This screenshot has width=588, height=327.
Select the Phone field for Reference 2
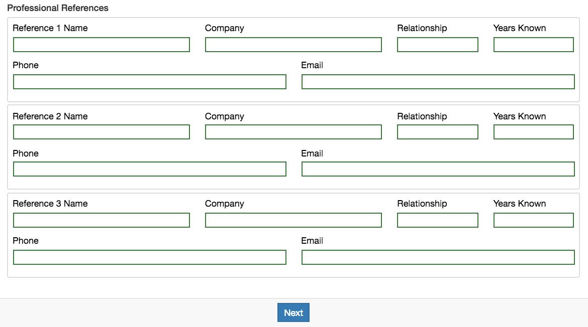(x=149, y=169)
